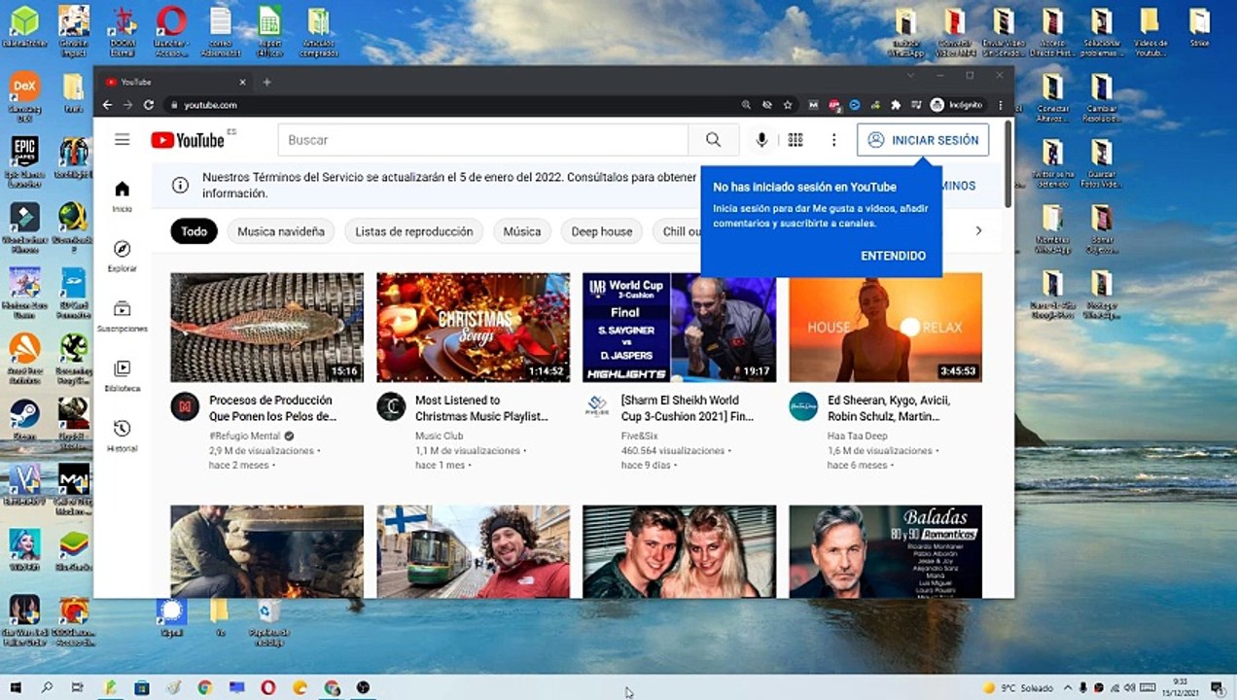Select the Epic Games Launcher desktop icon
The image size is (1237, 700).
[24, 160]
